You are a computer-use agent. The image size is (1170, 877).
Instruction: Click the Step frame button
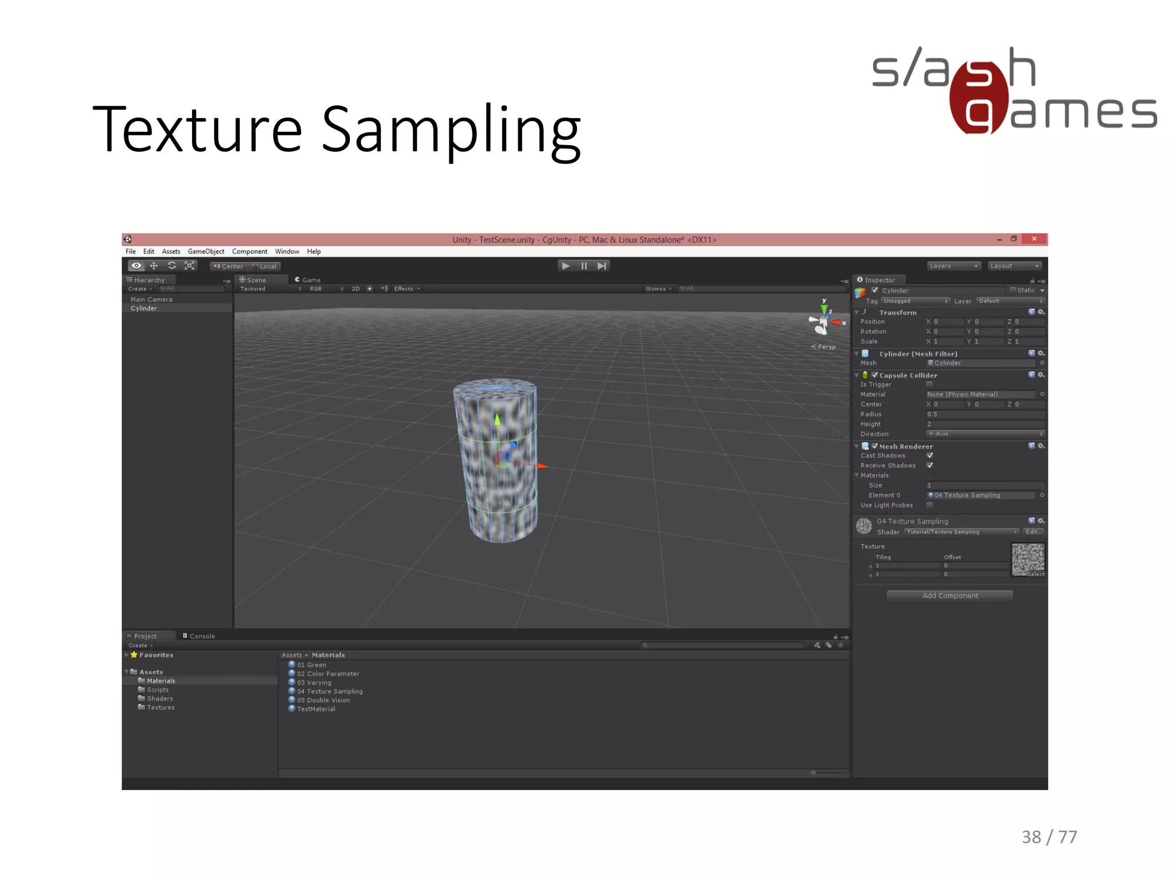coord(602,266)
